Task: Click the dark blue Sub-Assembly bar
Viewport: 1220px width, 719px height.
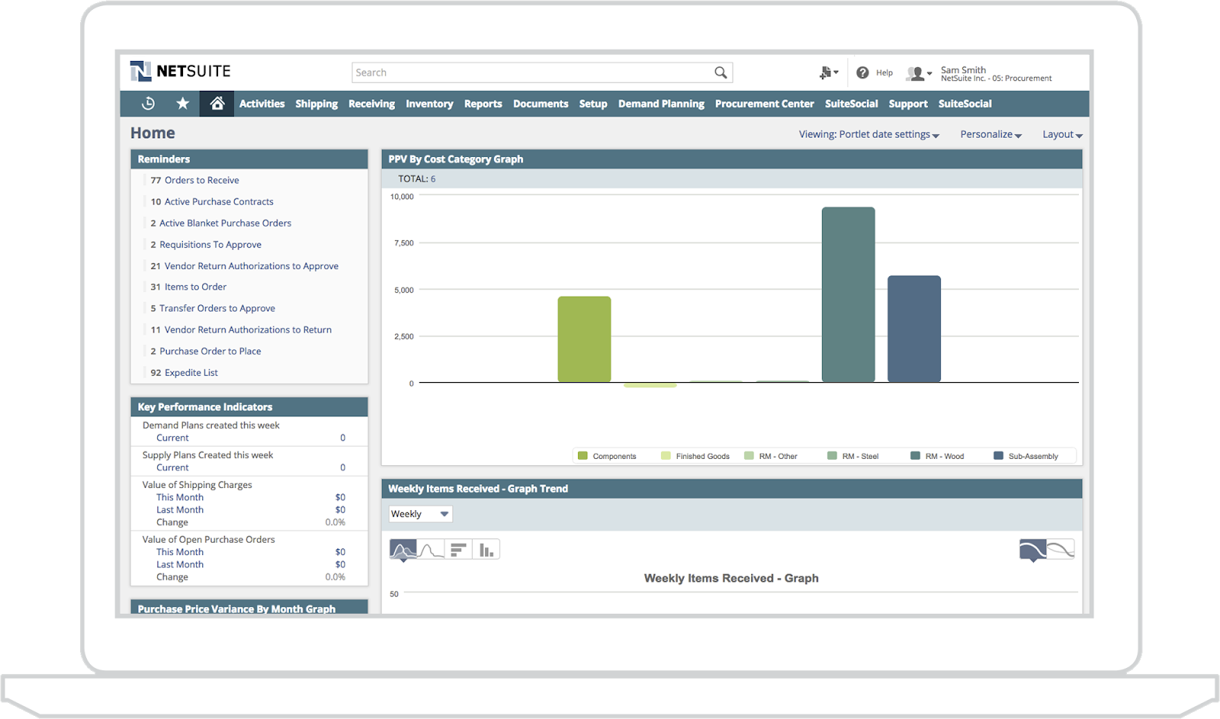Action: [914, 329]
